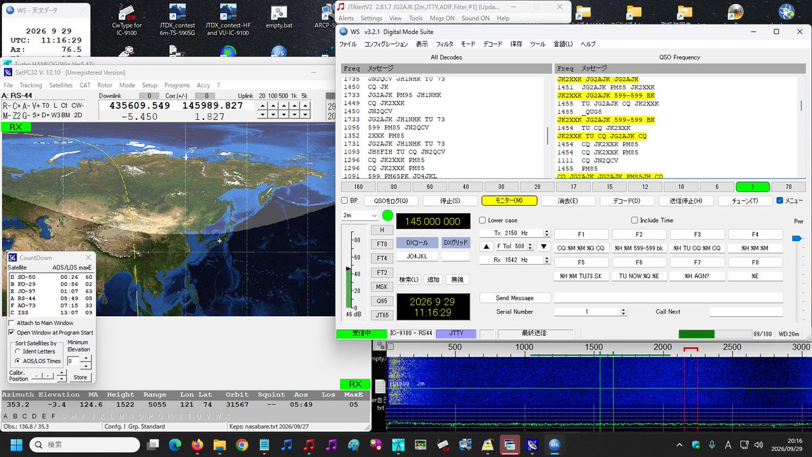Click V+ control in SatPC32
812x457 pixels.
point(36,106)
